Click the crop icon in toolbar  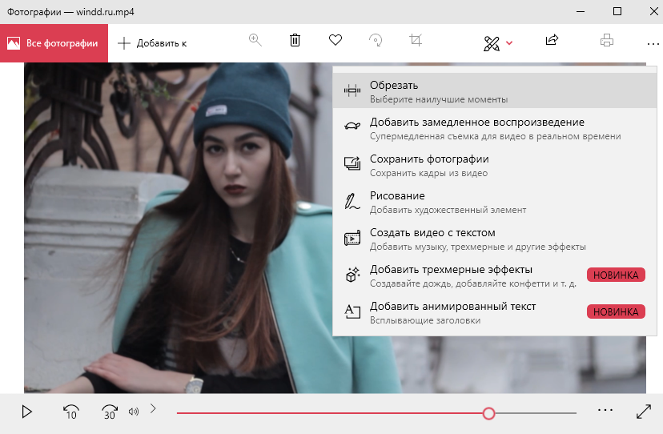[416, 40]
